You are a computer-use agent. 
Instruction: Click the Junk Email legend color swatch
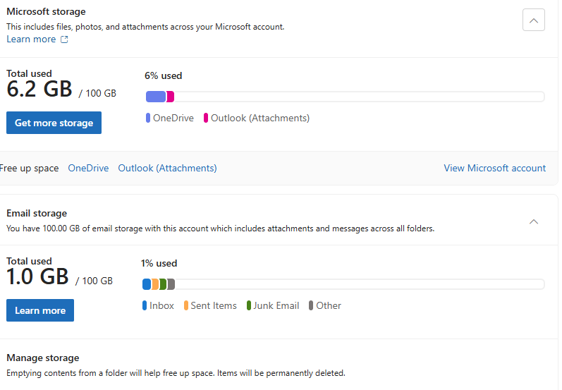[x=249, y=305]
